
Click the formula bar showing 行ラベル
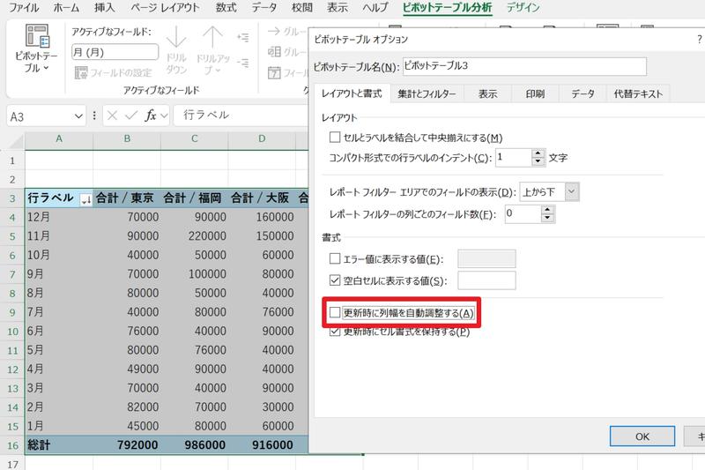click(241, 116)
